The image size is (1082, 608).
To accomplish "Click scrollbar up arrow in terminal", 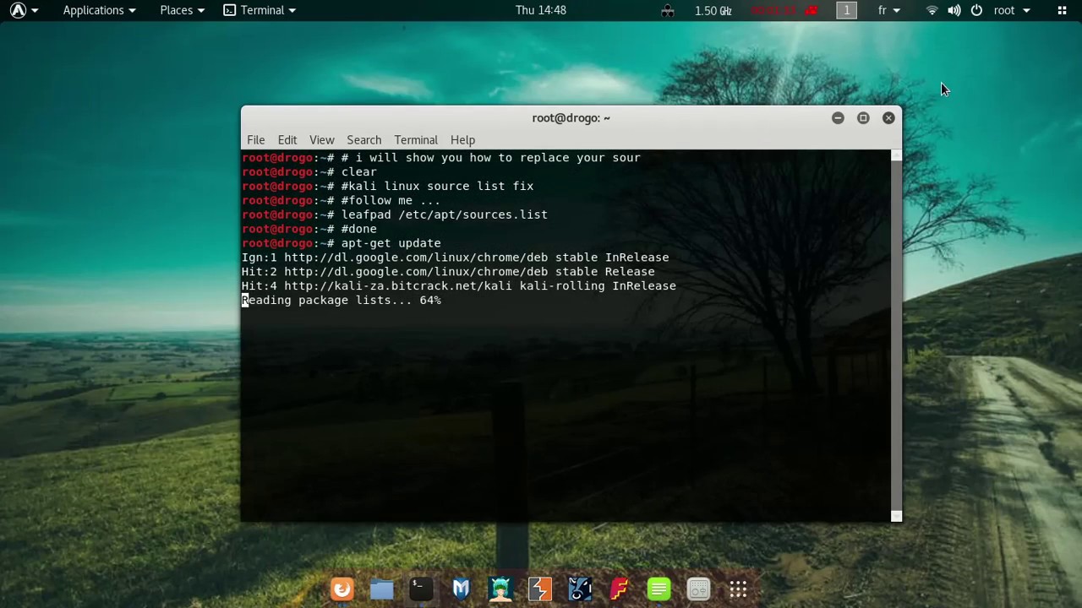I will coord(896,155).
